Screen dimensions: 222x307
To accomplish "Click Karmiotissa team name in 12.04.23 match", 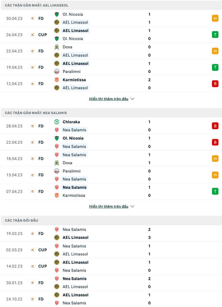I will coord(74,80).
